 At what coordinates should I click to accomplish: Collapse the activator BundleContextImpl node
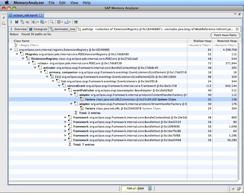[35, 68]
